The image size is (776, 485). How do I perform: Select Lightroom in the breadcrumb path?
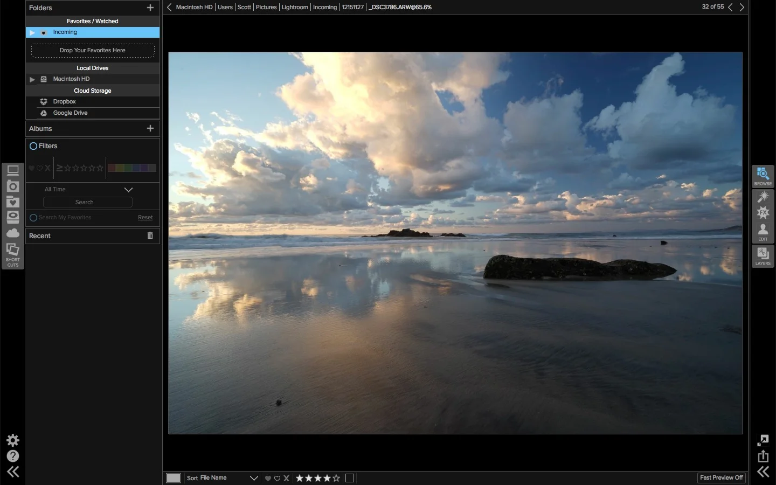(x=294, y=7)
